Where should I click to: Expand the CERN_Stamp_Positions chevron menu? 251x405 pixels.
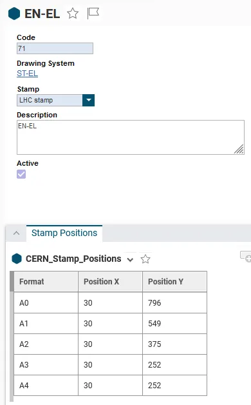[131, 260]
